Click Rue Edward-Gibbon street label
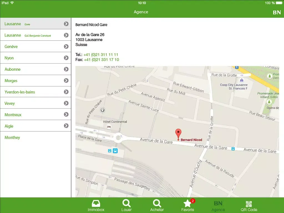284x213 pixels. click(x=189, y=87)
